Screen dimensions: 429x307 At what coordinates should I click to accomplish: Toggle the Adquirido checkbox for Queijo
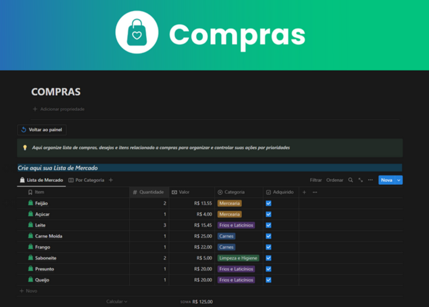click(269, 280)
